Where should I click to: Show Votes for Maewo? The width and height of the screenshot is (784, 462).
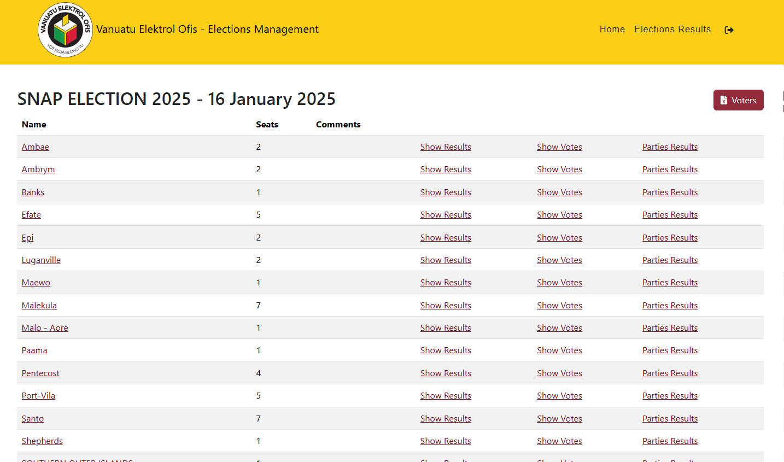(x=559, y=283)
